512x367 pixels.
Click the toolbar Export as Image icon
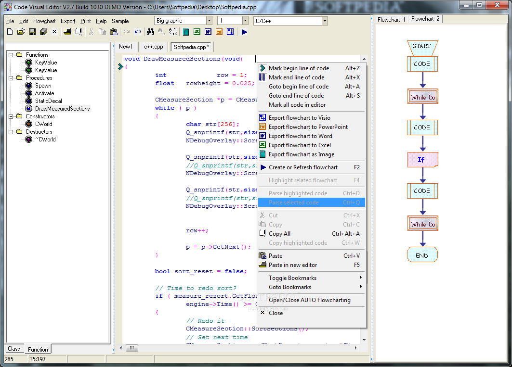[186, 32]
